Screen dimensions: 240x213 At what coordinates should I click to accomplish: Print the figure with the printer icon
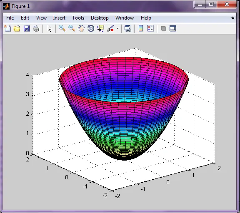pyautogui.click(x=36, y=28)
